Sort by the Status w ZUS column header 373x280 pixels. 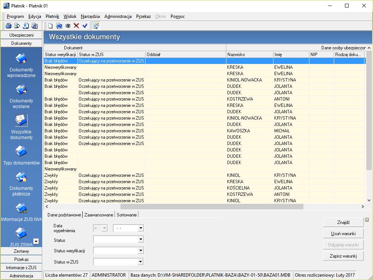(x=111, y=55)
